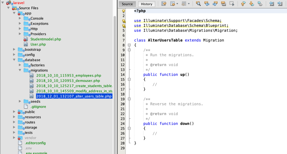287x154 pixels.
Task: Switch to the History view tab
Action: [x=147, y=4]
